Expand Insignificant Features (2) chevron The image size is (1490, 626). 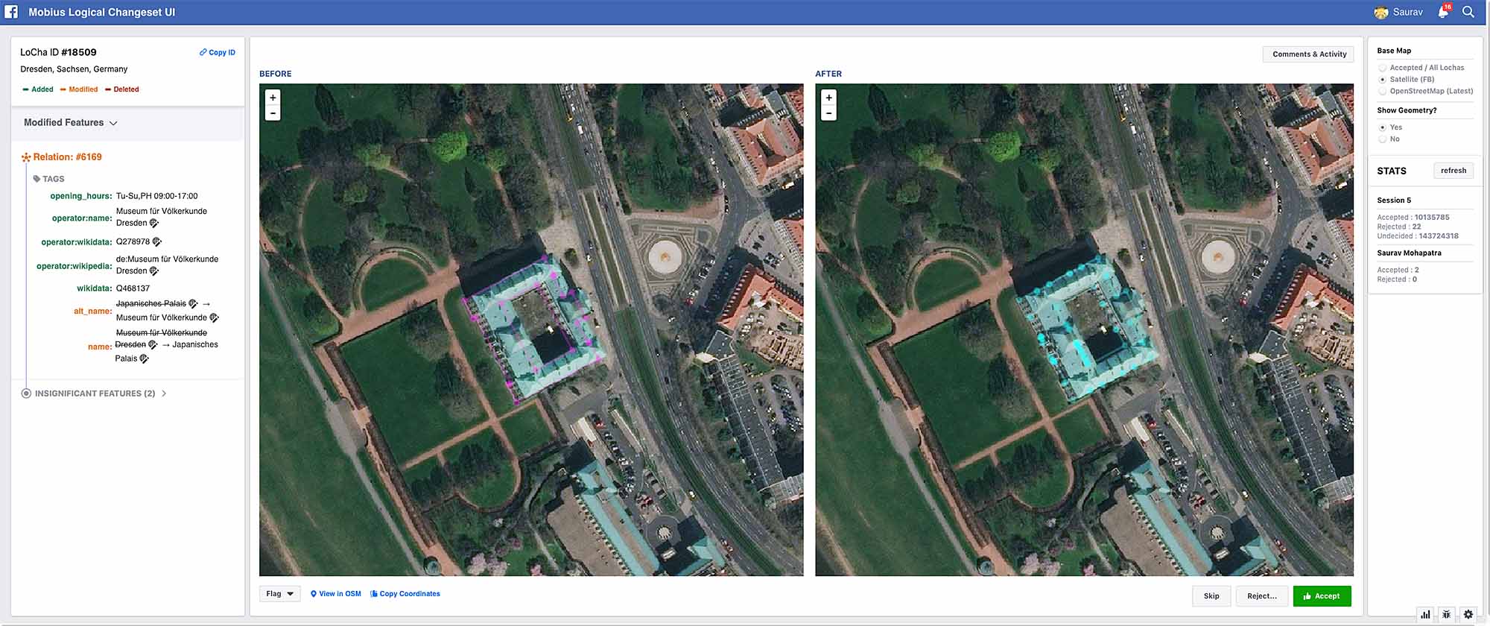(x=164, y=393)
